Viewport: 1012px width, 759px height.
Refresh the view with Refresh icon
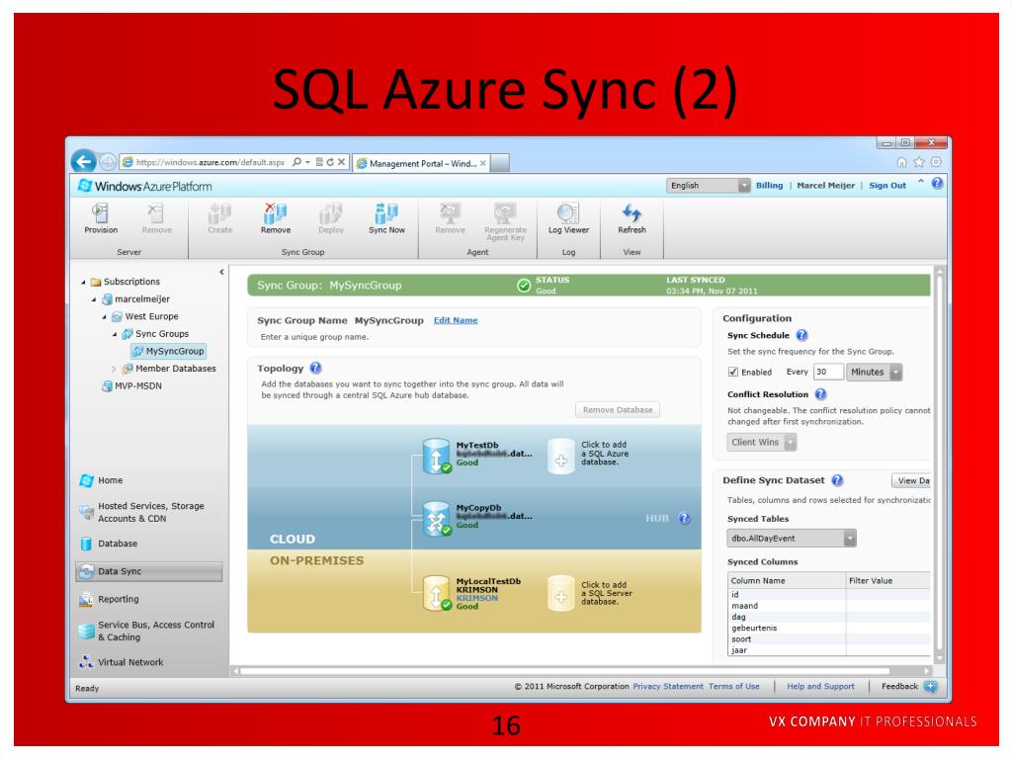point(632,212)
